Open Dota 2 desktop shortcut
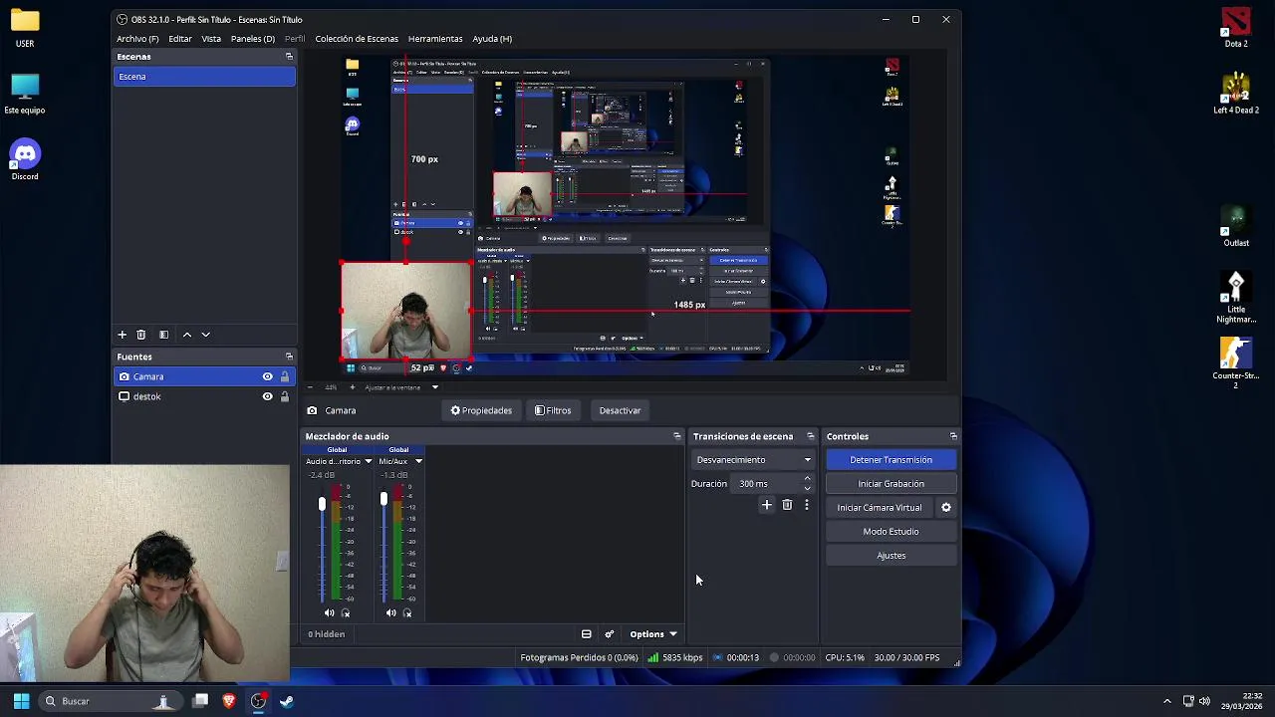Screen dimensions: 1275x717 [x=1236, y=27]
